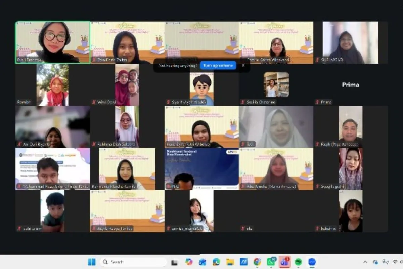
Task: Select the Direktorat Jenderal Bina Konstruksi tile
Action: (x=201, y=169)
